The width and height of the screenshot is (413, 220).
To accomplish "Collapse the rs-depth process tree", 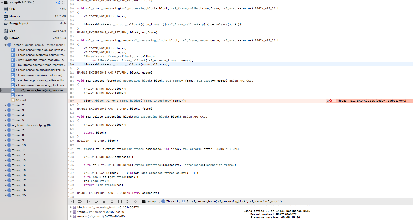I will pyautogui.click(x=2, y=2).
